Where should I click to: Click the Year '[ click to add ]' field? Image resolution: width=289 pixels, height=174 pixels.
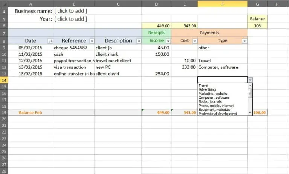tap(74, 19)
